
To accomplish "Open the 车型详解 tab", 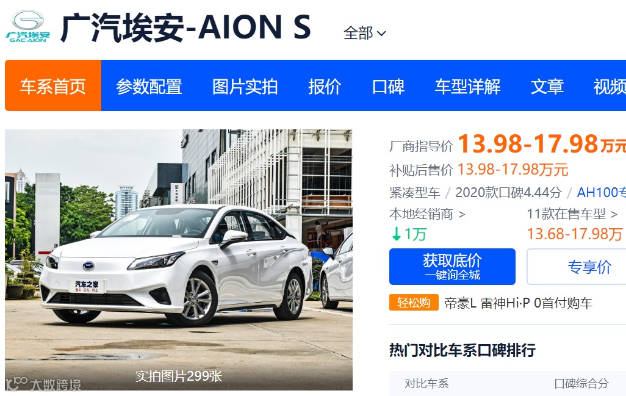I will [467, 86].
